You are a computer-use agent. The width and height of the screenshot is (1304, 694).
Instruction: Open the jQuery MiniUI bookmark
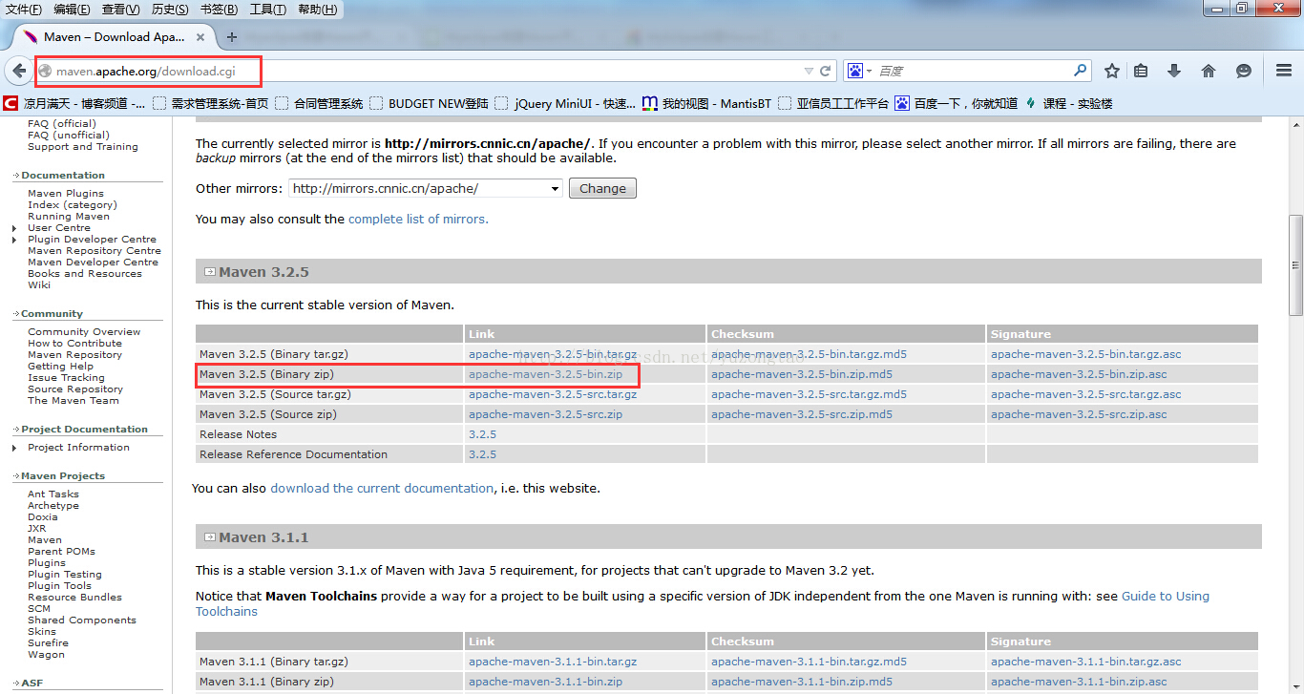(x=565, y=103)
